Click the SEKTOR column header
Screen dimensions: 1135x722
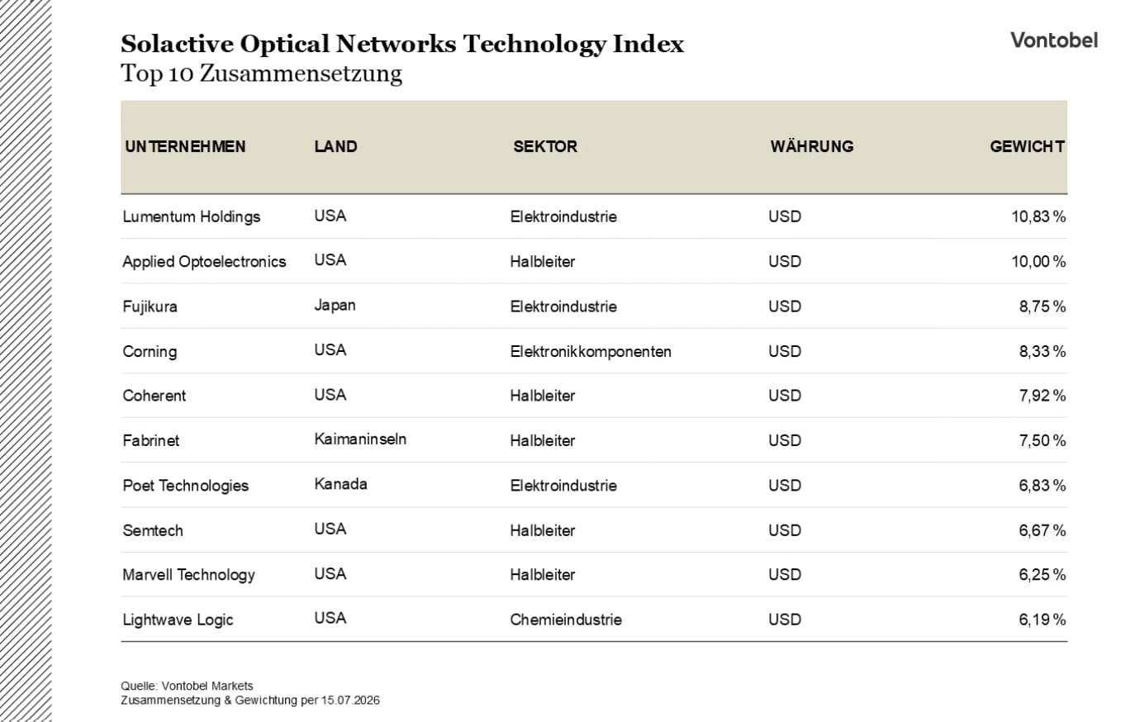point(545,146)
